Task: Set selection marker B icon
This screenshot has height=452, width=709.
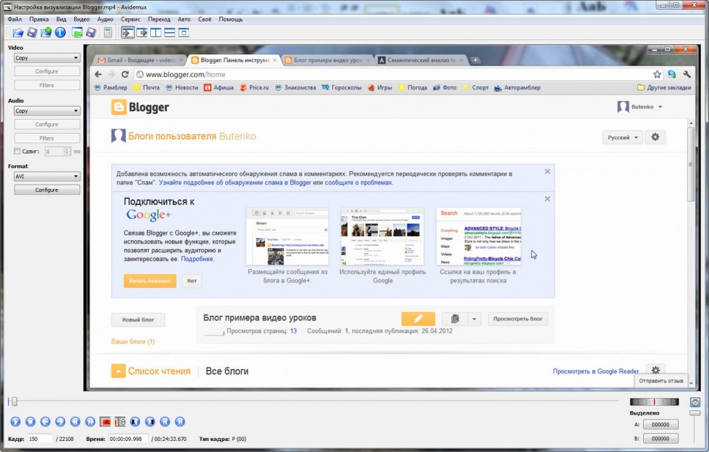Action: coord(120,422)
